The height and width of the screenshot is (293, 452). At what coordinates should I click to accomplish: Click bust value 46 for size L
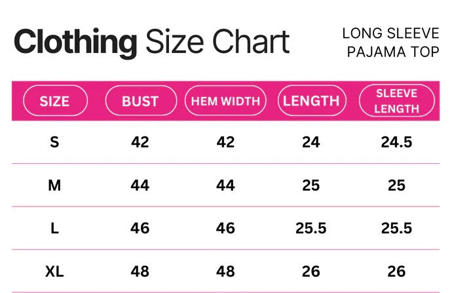tap(140, 228)
